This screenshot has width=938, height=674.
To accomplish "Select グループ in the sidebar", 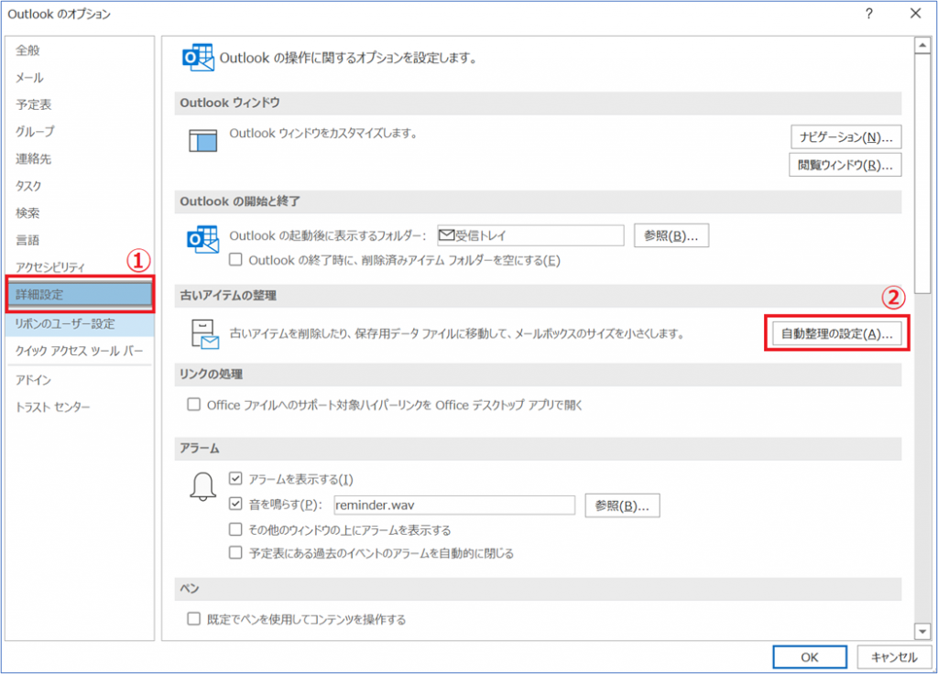I will point(79,132).
